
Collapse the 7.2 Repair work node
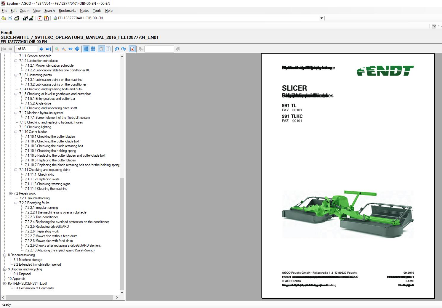(10, 193)
